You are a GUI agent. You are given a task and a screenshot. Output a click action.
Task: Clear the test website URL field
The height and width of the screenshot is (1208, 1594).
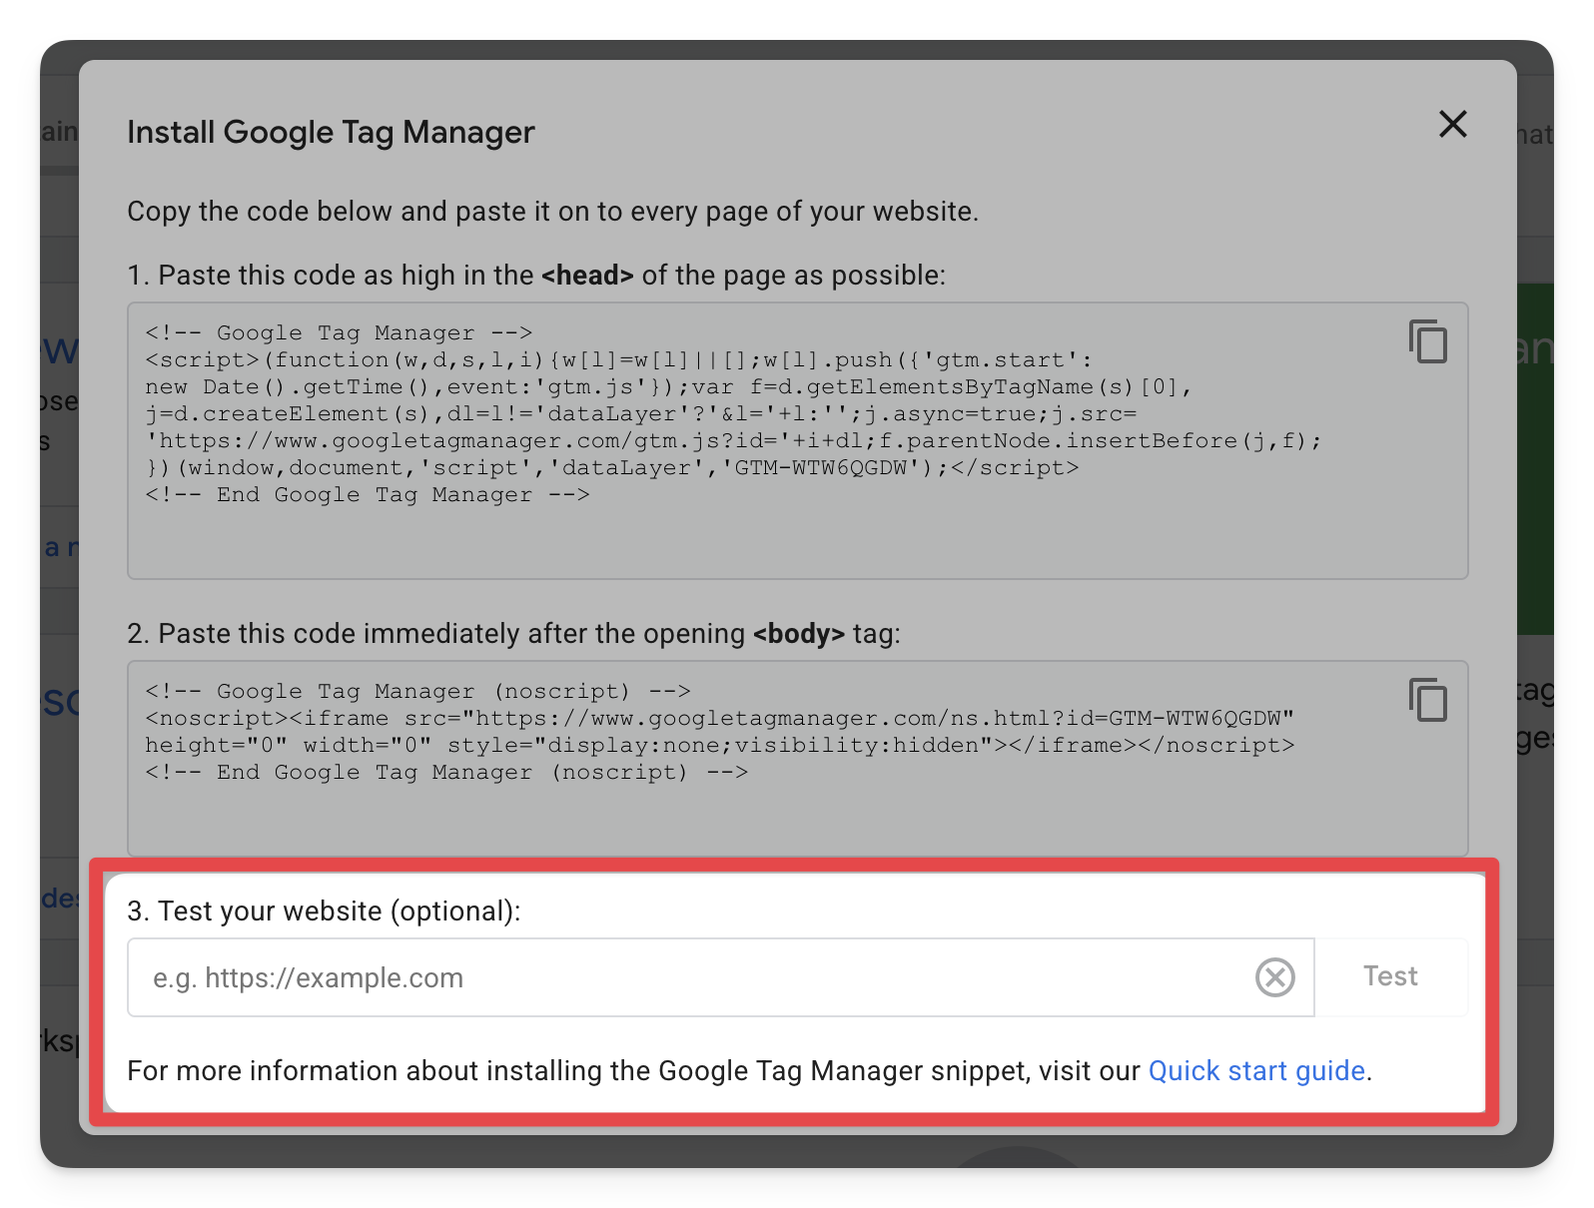pyautogui.click(x=1274, y=977)
